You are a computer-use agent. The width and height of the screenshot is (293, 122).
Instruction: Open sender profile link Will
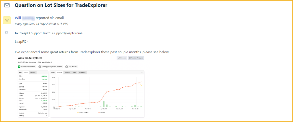[18, 18]
